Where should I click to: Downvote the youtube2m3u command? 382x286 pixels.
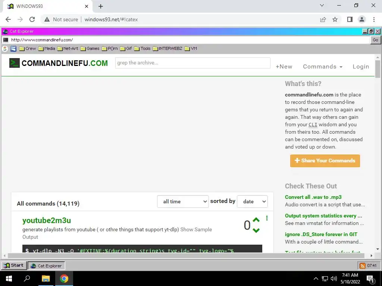[256, 230]
